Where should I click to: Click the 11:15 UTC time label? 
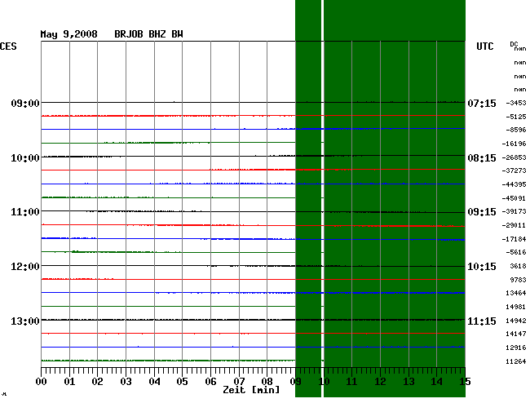pyautogui.click(x=482, y=321)
